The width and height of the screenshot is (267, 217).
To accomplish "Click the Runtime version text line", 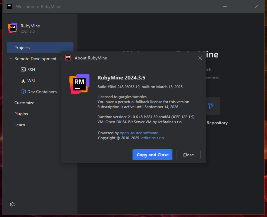I will [146, 117].
